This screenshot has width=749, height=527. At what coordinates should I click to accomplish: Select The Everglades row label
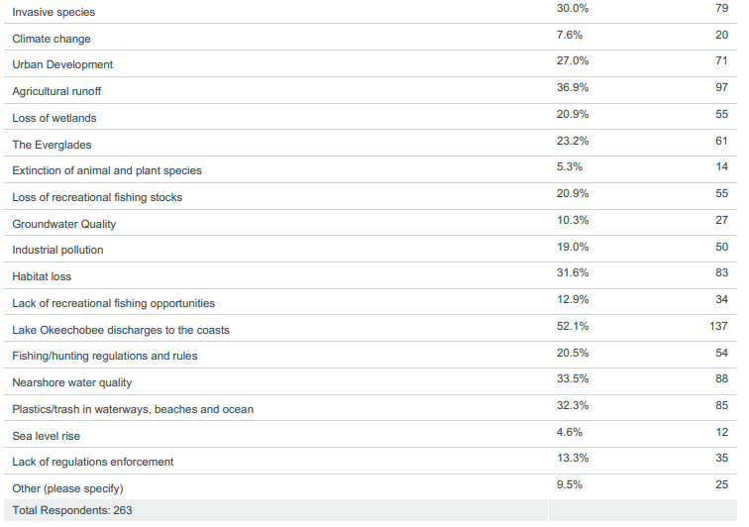pyautogui.click(x=52, y=145)
